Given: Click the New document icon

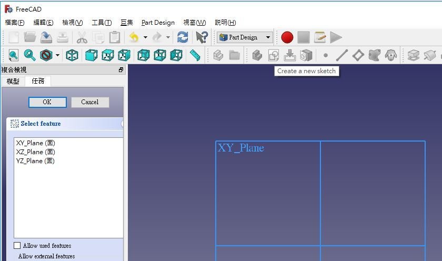Looking at the screenshot, I should coord(14,37).
